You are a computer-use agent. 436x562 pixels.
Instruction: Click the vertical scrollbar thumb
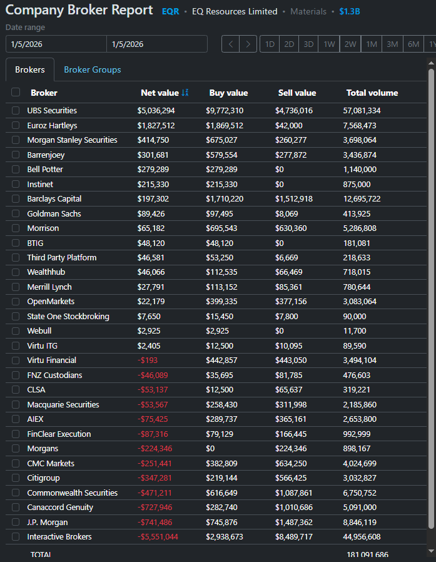coord(431,299)
